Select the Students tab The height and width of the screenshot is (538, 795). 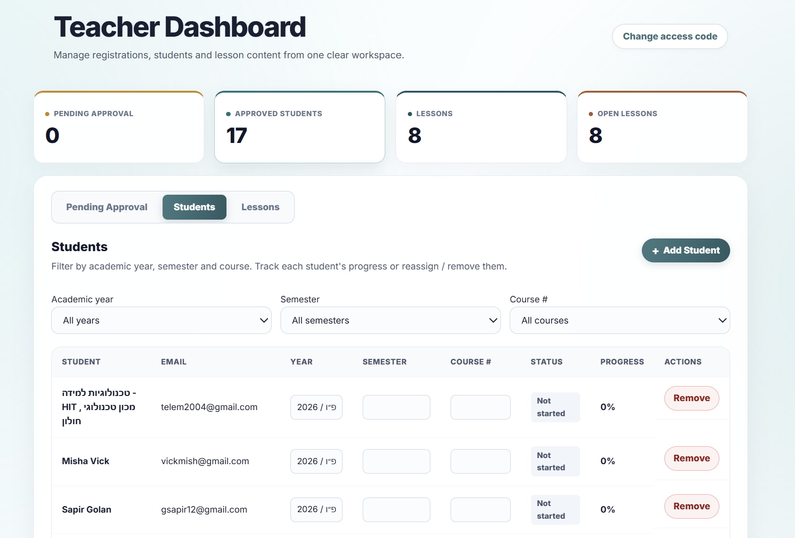(194, 207)
